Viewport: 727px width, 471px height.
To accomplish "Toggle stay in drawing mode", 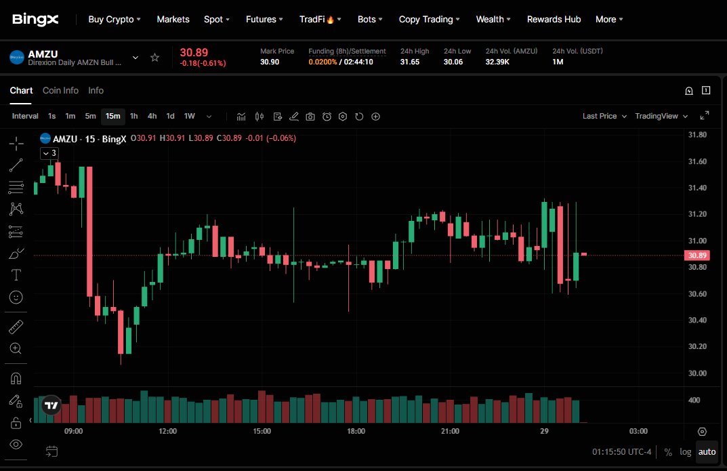I will [x=16, y=401].
